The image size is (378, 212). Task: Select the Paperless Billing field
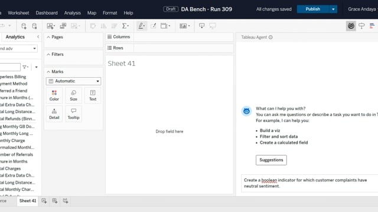click(13, 77)
